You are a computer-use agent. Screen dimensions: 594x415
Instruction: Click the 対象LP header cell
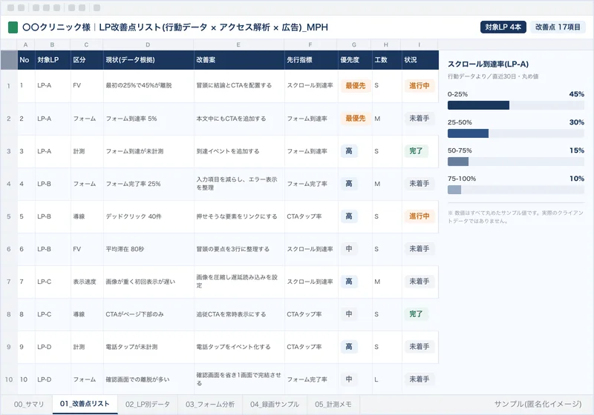tap(53, 60)
